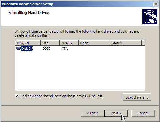Click the Disk 0 hard drive icon
Viewport: 160px width, 122px height.
19,48
